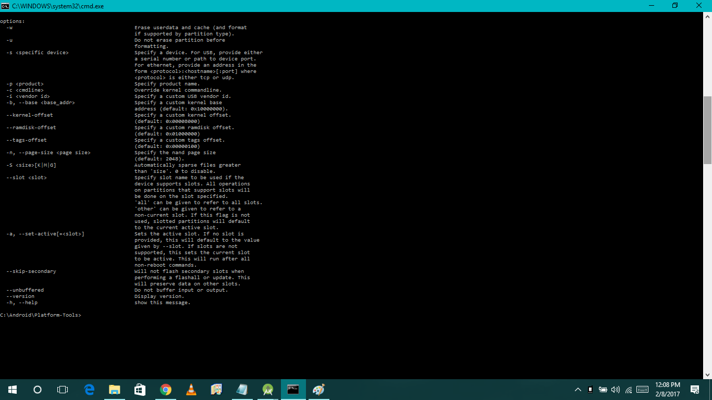The image size is (712, 400).
Task: Switch to Android Studio in taskbar
Action: 268,390
